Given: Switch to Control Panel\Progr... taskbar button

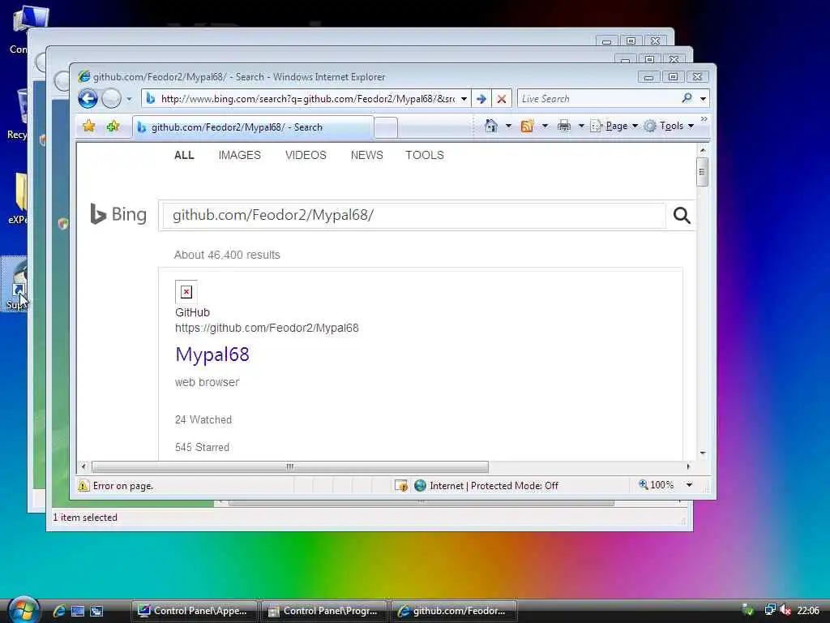Looking at the screenshot, I should pos(324,611).
